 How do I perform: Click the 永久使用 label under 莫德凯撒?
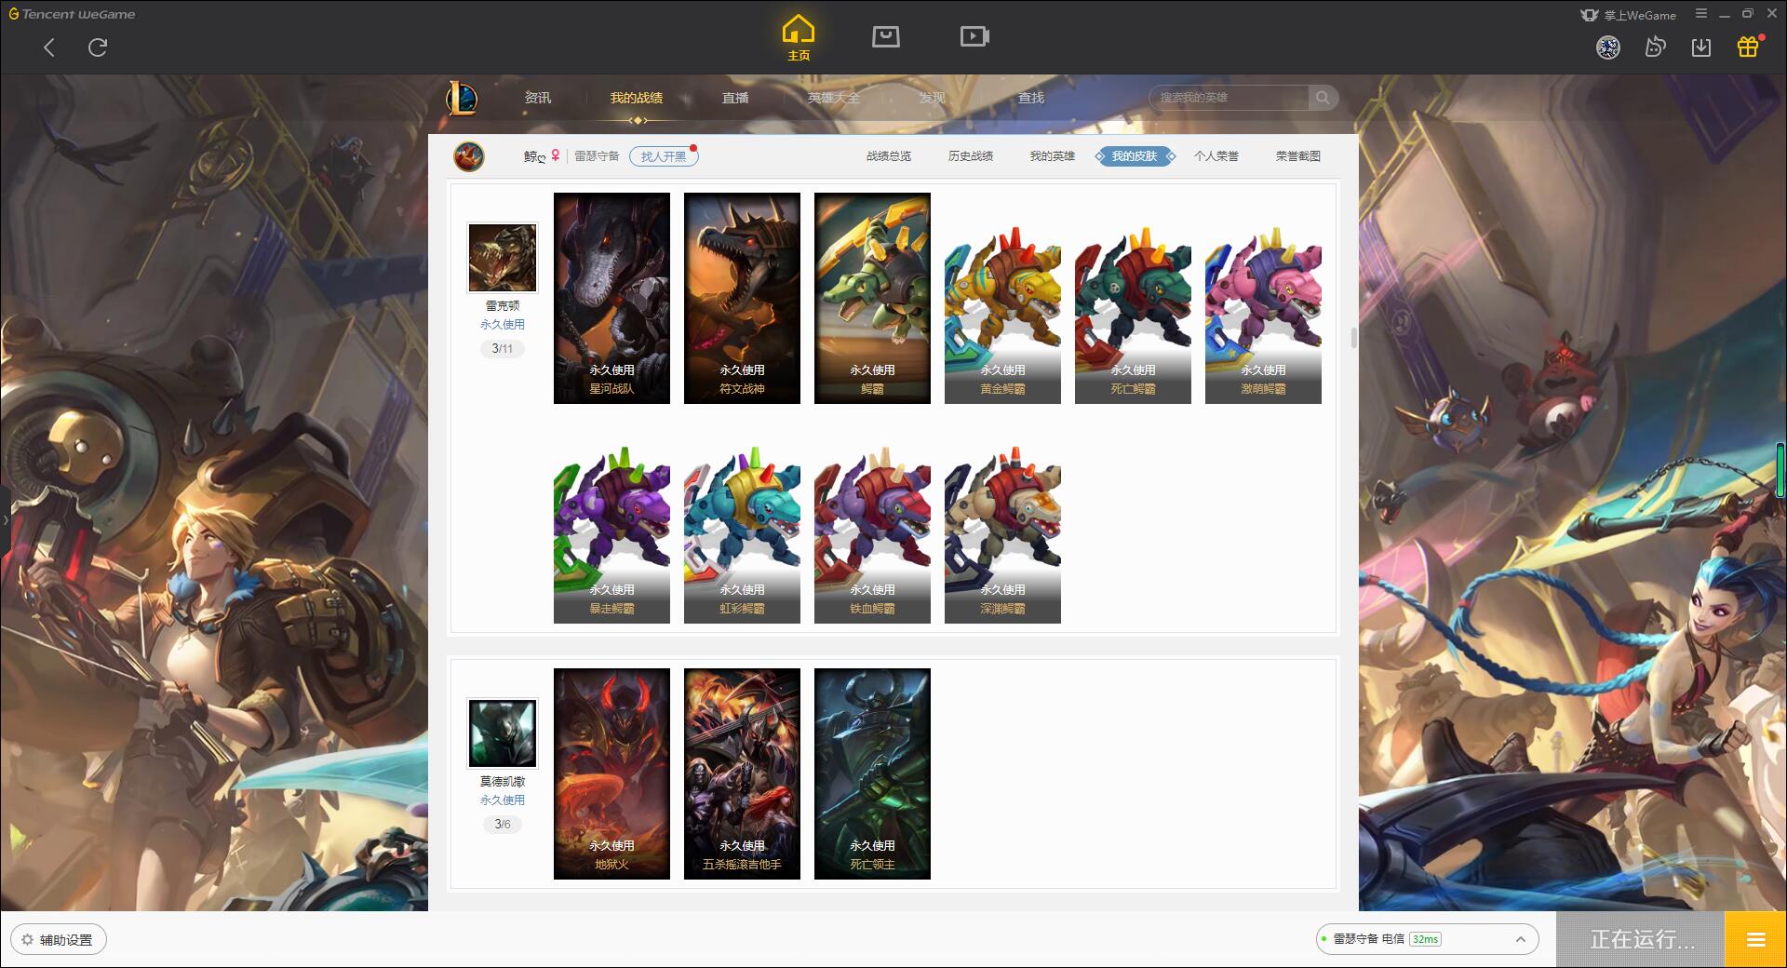(503, 800)
